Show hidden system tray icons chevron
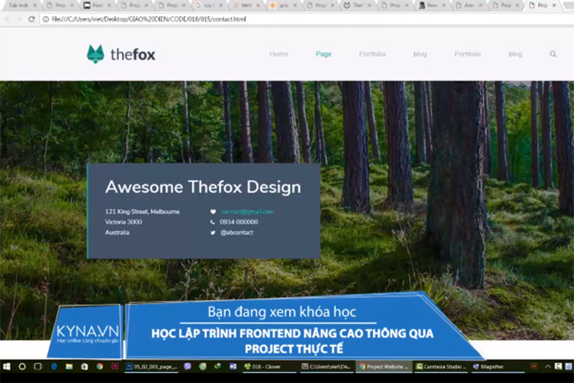The image size is (574, 383). click(547, 367)
